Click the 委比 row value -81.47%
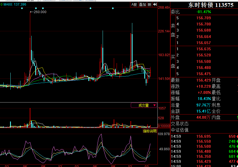 point(204,12)
